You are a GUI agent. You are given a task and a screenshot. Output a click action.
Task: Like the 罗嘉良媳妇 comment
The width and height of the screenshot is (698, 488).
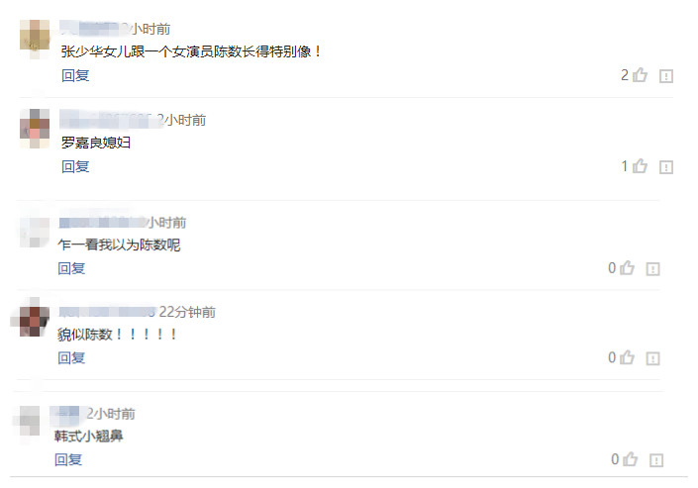[640, 166]
